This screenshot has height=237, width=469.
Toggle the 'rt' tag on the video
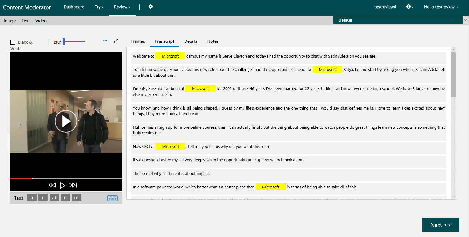click(65, 197)
